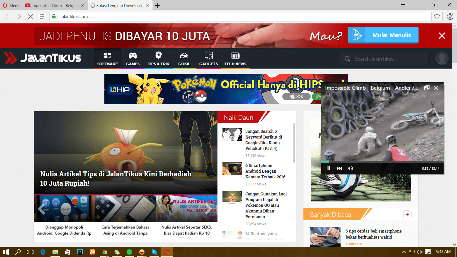Show hidden system tray icons
This screenshot has height=257, width=457.
point(404,252)
